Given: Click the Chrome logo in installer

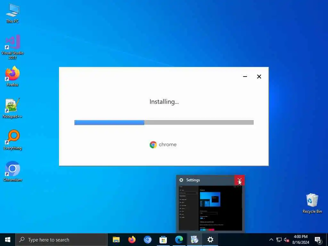Looking at the screenshot, I should point(163,144).
